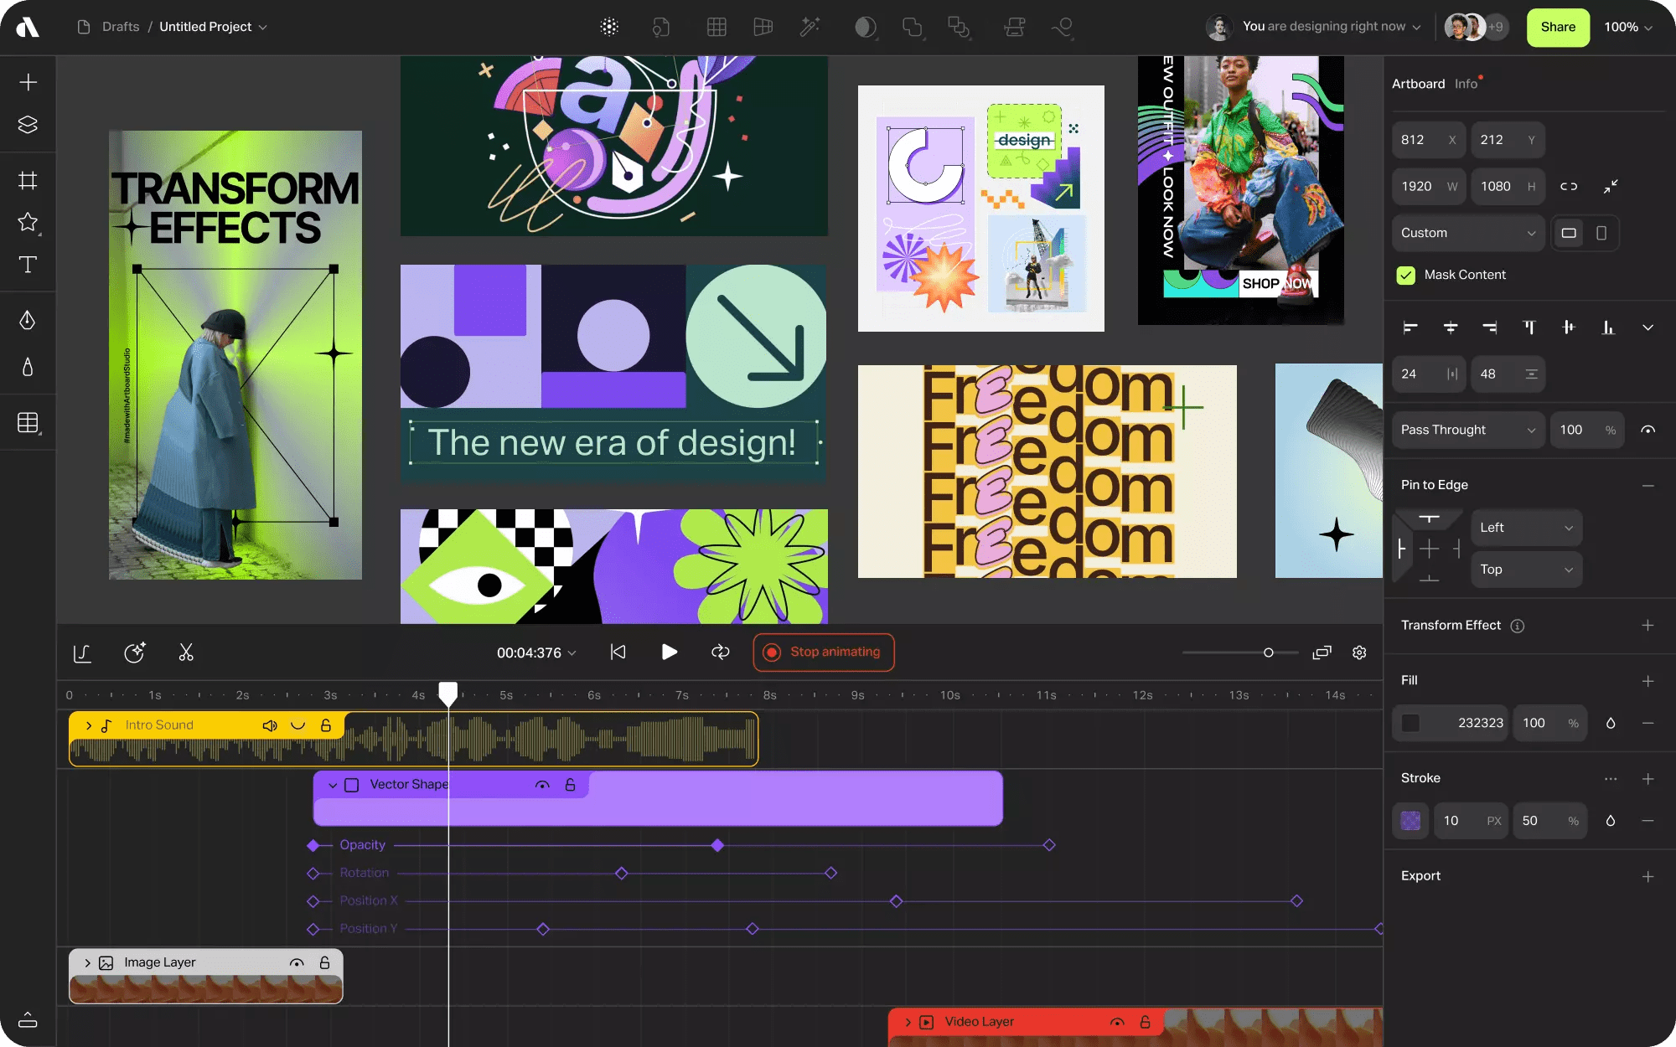Open the Drafts breadcrumb menu
This screenshot has width=1676, height=1047.
(120, 26)
